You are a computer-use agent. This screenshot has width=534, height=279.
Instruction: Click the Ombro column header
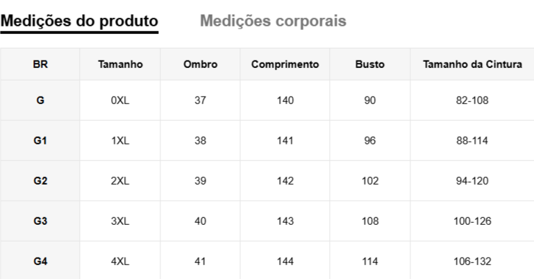201,65
